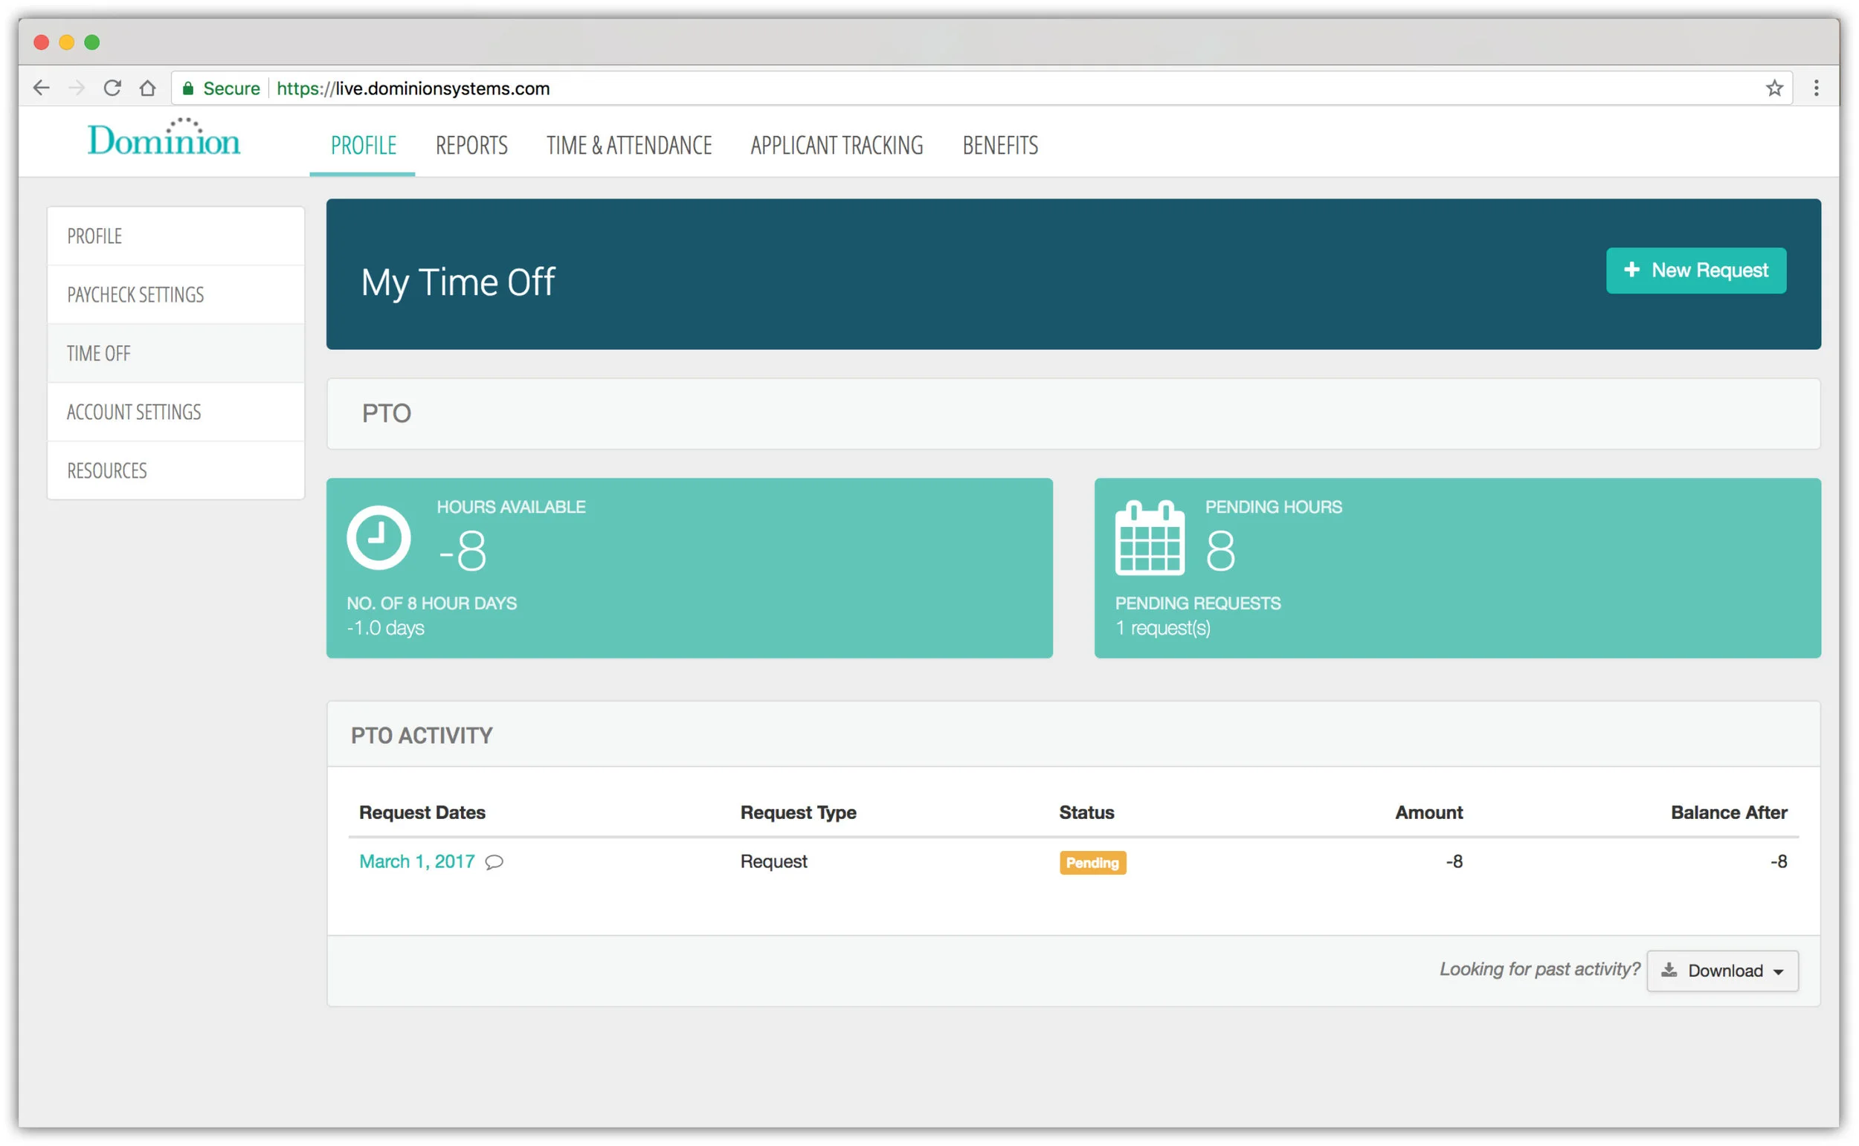Viewport: 1859px width, 1146px height.
Task: Reload the page with the refresh icon
Action: 112,88
